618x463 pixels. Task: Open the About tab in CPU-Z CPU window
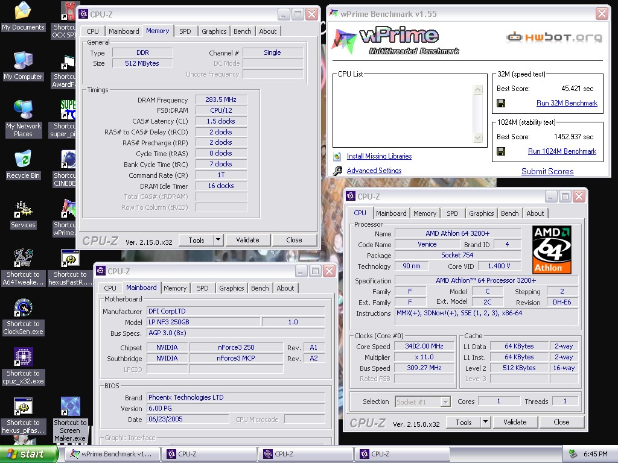535,213
